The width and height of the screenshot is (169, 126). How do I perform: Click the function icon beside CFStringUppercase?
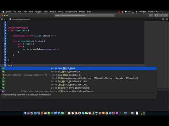[x=3, y=78]
